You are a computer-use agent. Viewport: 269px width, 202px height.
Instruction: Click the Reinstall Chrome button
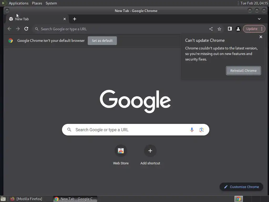pos(244,70)
